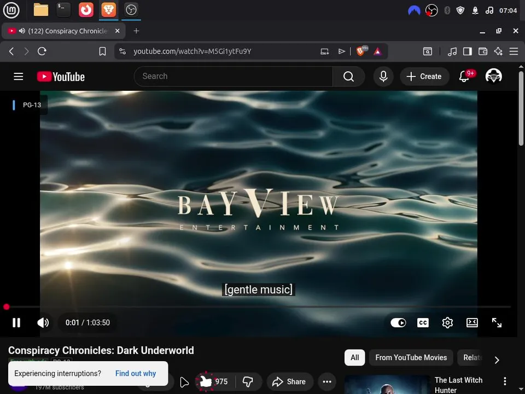Open the Create button menu
Image resolution: width=525 pixels, height=394 pixels.
click(424, 77)
